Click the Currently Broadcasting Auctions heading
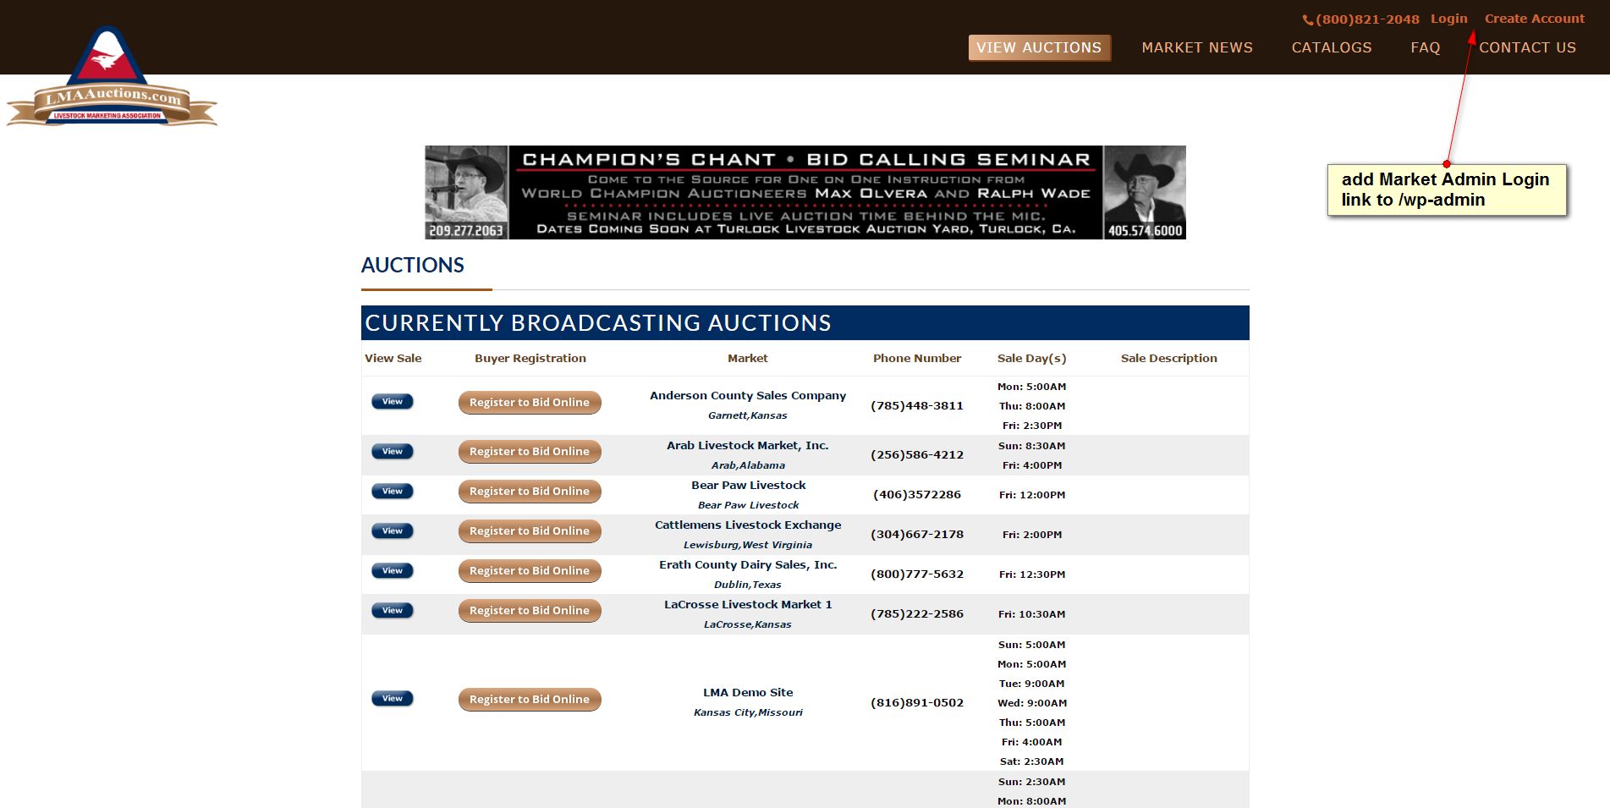Screen dimensions: 1610x808 click(598, 322)
